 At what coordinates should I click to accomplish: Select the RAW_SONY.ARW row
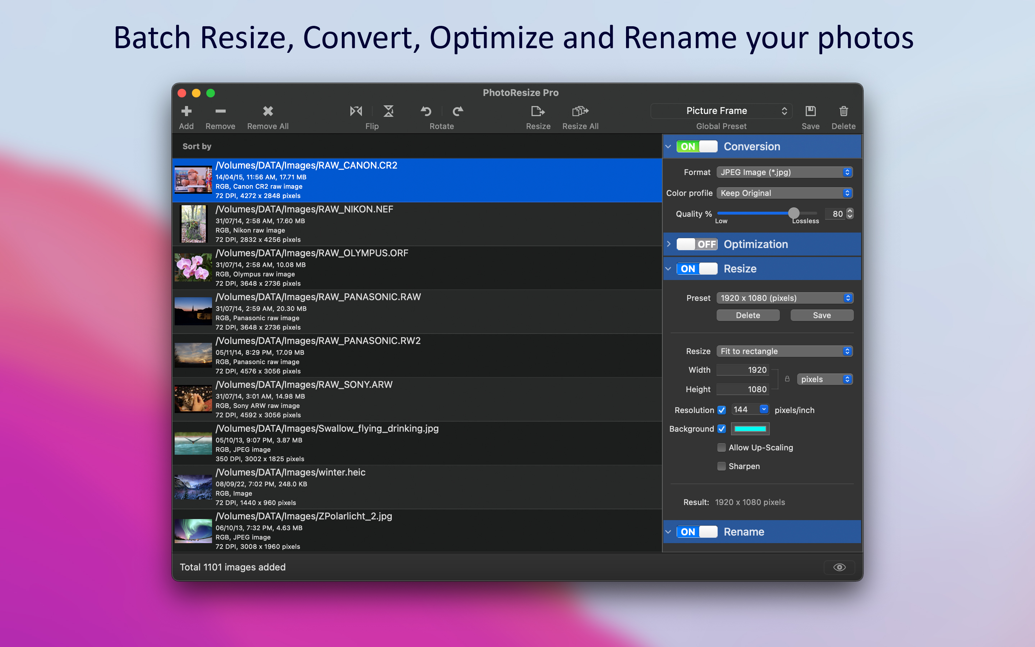point(417,399)
